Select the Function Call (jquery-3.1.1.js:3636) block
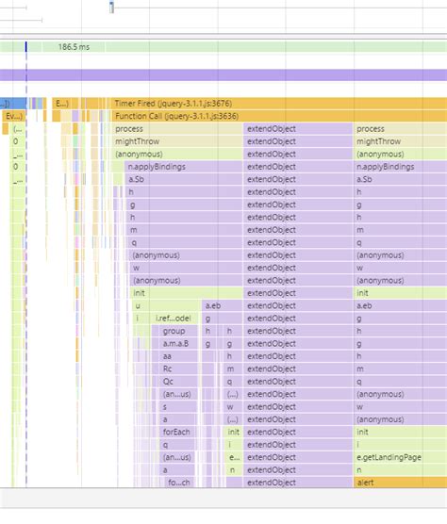Viewport: 447px width, 524px height. click(x=279, y=116)
